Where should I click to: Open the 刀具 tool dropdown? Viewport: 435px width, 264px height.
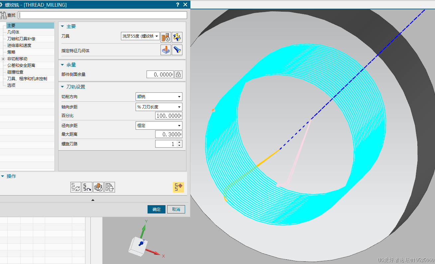coord(140,36)
